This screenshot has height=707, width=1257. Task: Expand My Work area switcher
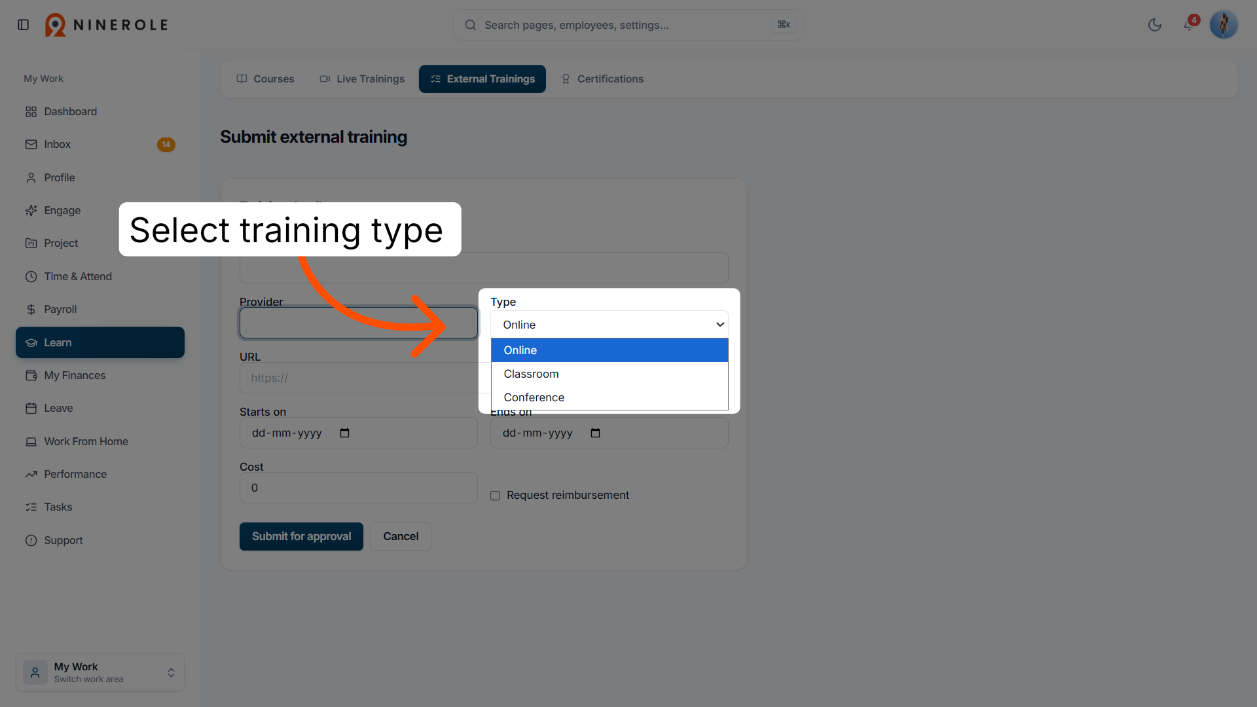pos(100,672)
